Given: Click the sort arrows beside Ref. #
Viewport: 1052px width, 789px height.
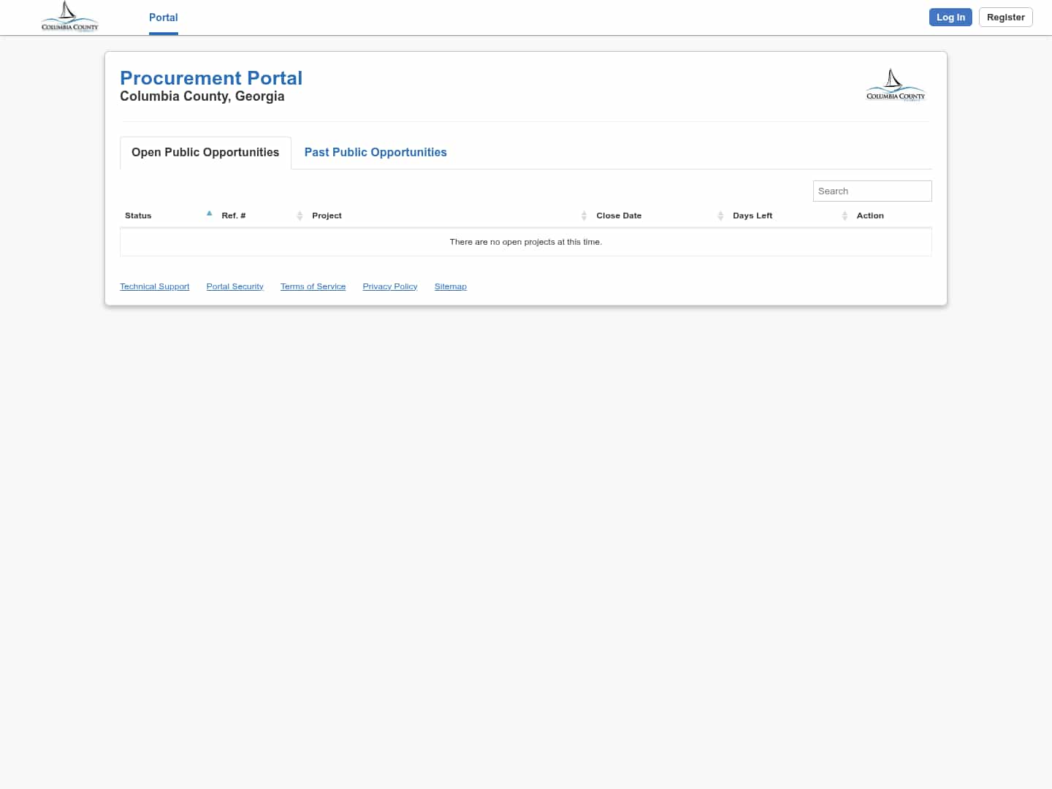Looking at the screenshot, I should pos(300,216).
